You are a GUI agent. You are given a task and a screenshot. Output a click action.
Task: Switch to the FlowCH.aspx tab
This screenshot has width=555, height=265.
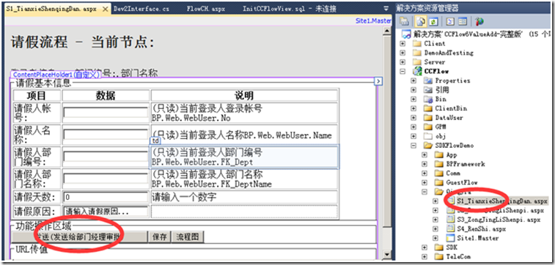[205, 10]
